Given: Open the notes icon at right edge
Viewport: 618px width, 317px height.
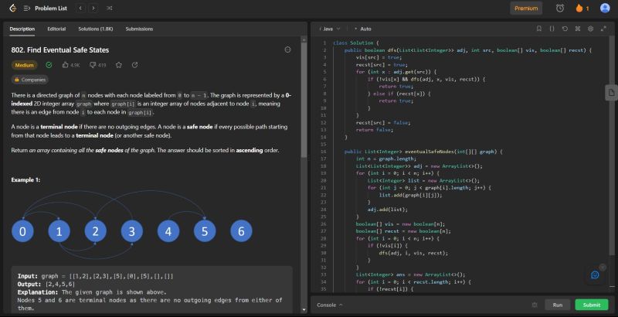Looking at the screenshot, I should point(611,93).
